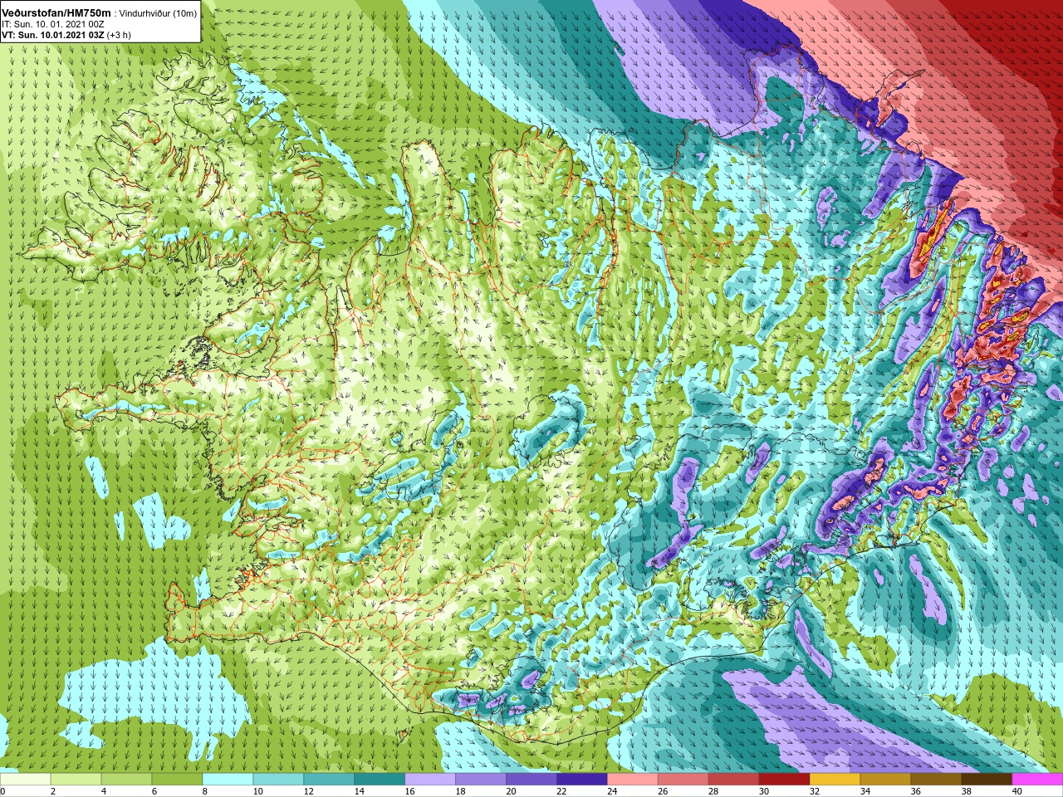Click the legend scale label 36
The image size is (1063, 797).
coord(916,791)
